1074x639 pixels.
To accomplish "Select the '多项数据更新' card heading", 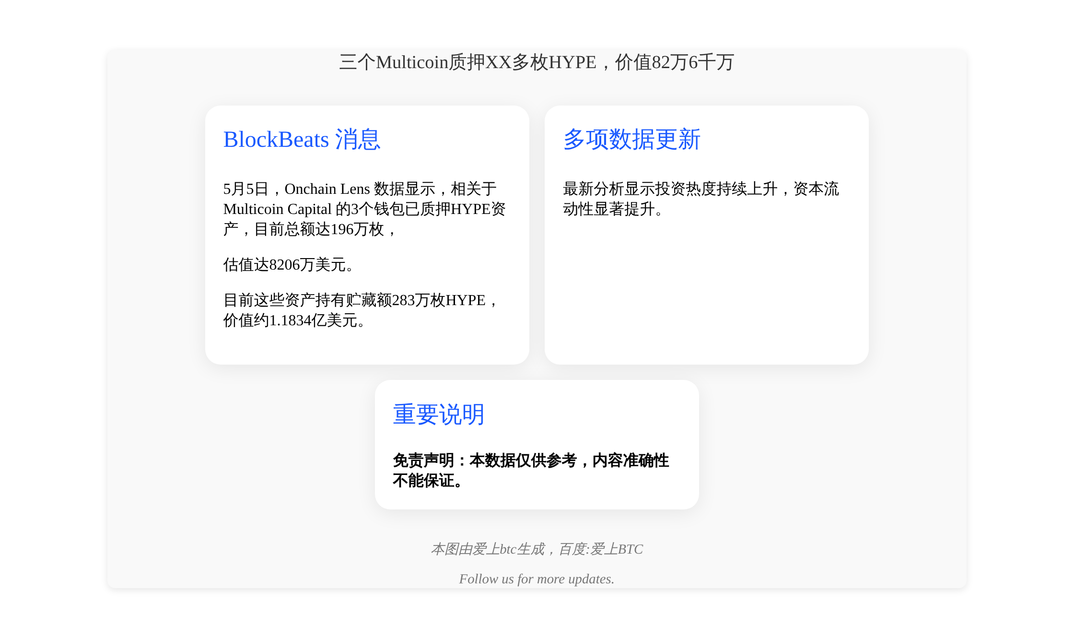I will 632,140.
